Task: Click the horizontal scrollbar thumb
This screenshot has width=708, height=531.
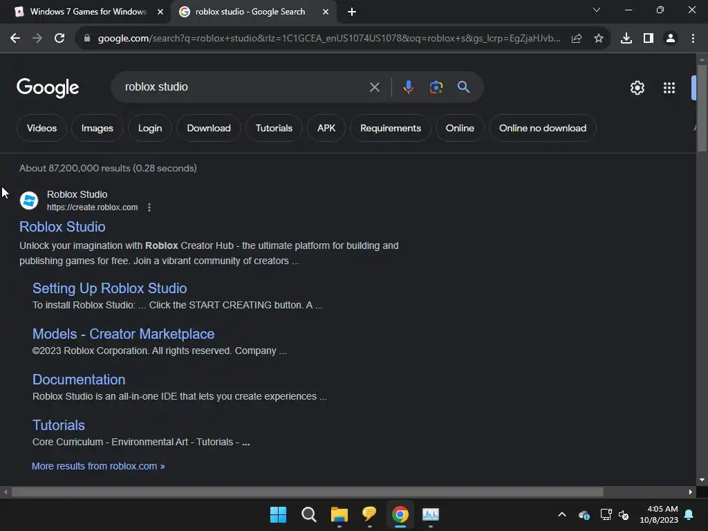Action: 307,492
